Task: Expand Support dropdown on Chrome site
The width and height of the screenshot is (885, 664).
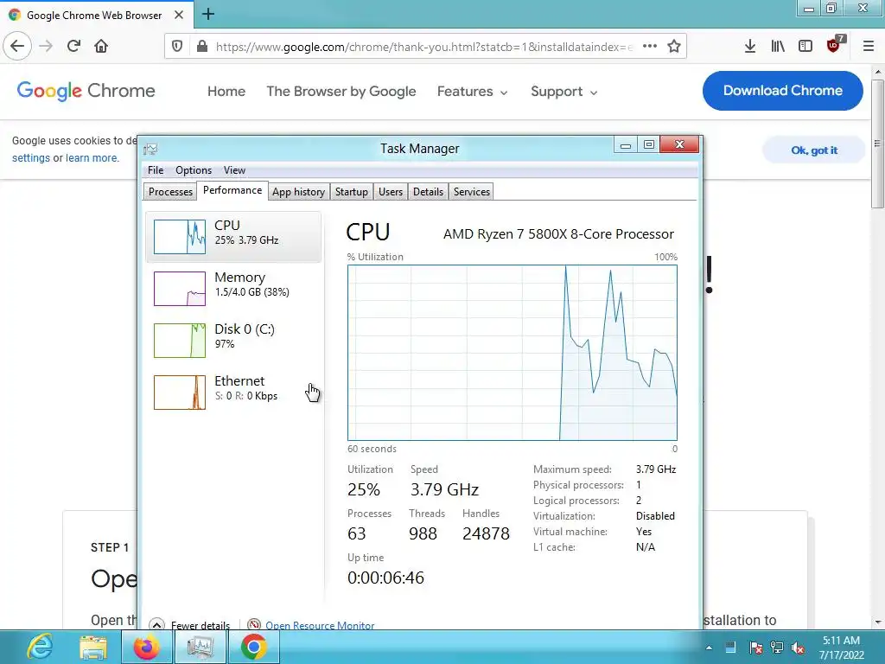Action: coord(563,92)
